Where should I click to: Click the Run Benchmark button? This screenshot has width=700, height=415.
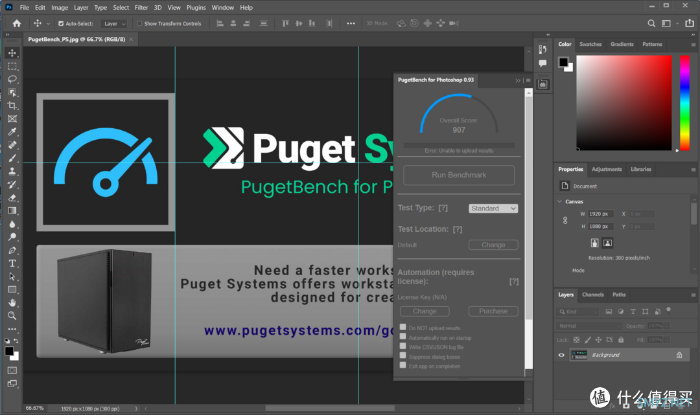tap(459, 175)
